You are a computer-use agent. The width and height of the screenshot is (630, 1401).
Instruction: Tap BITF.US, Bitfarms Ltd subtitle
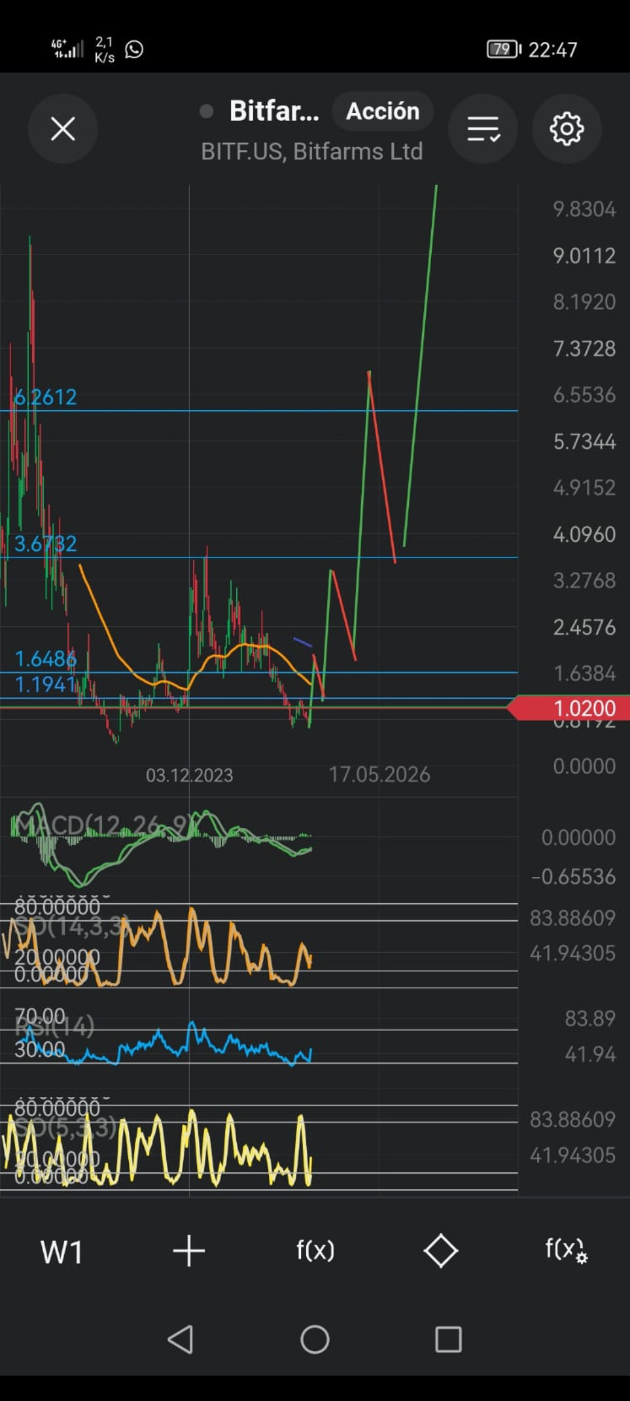311,152
